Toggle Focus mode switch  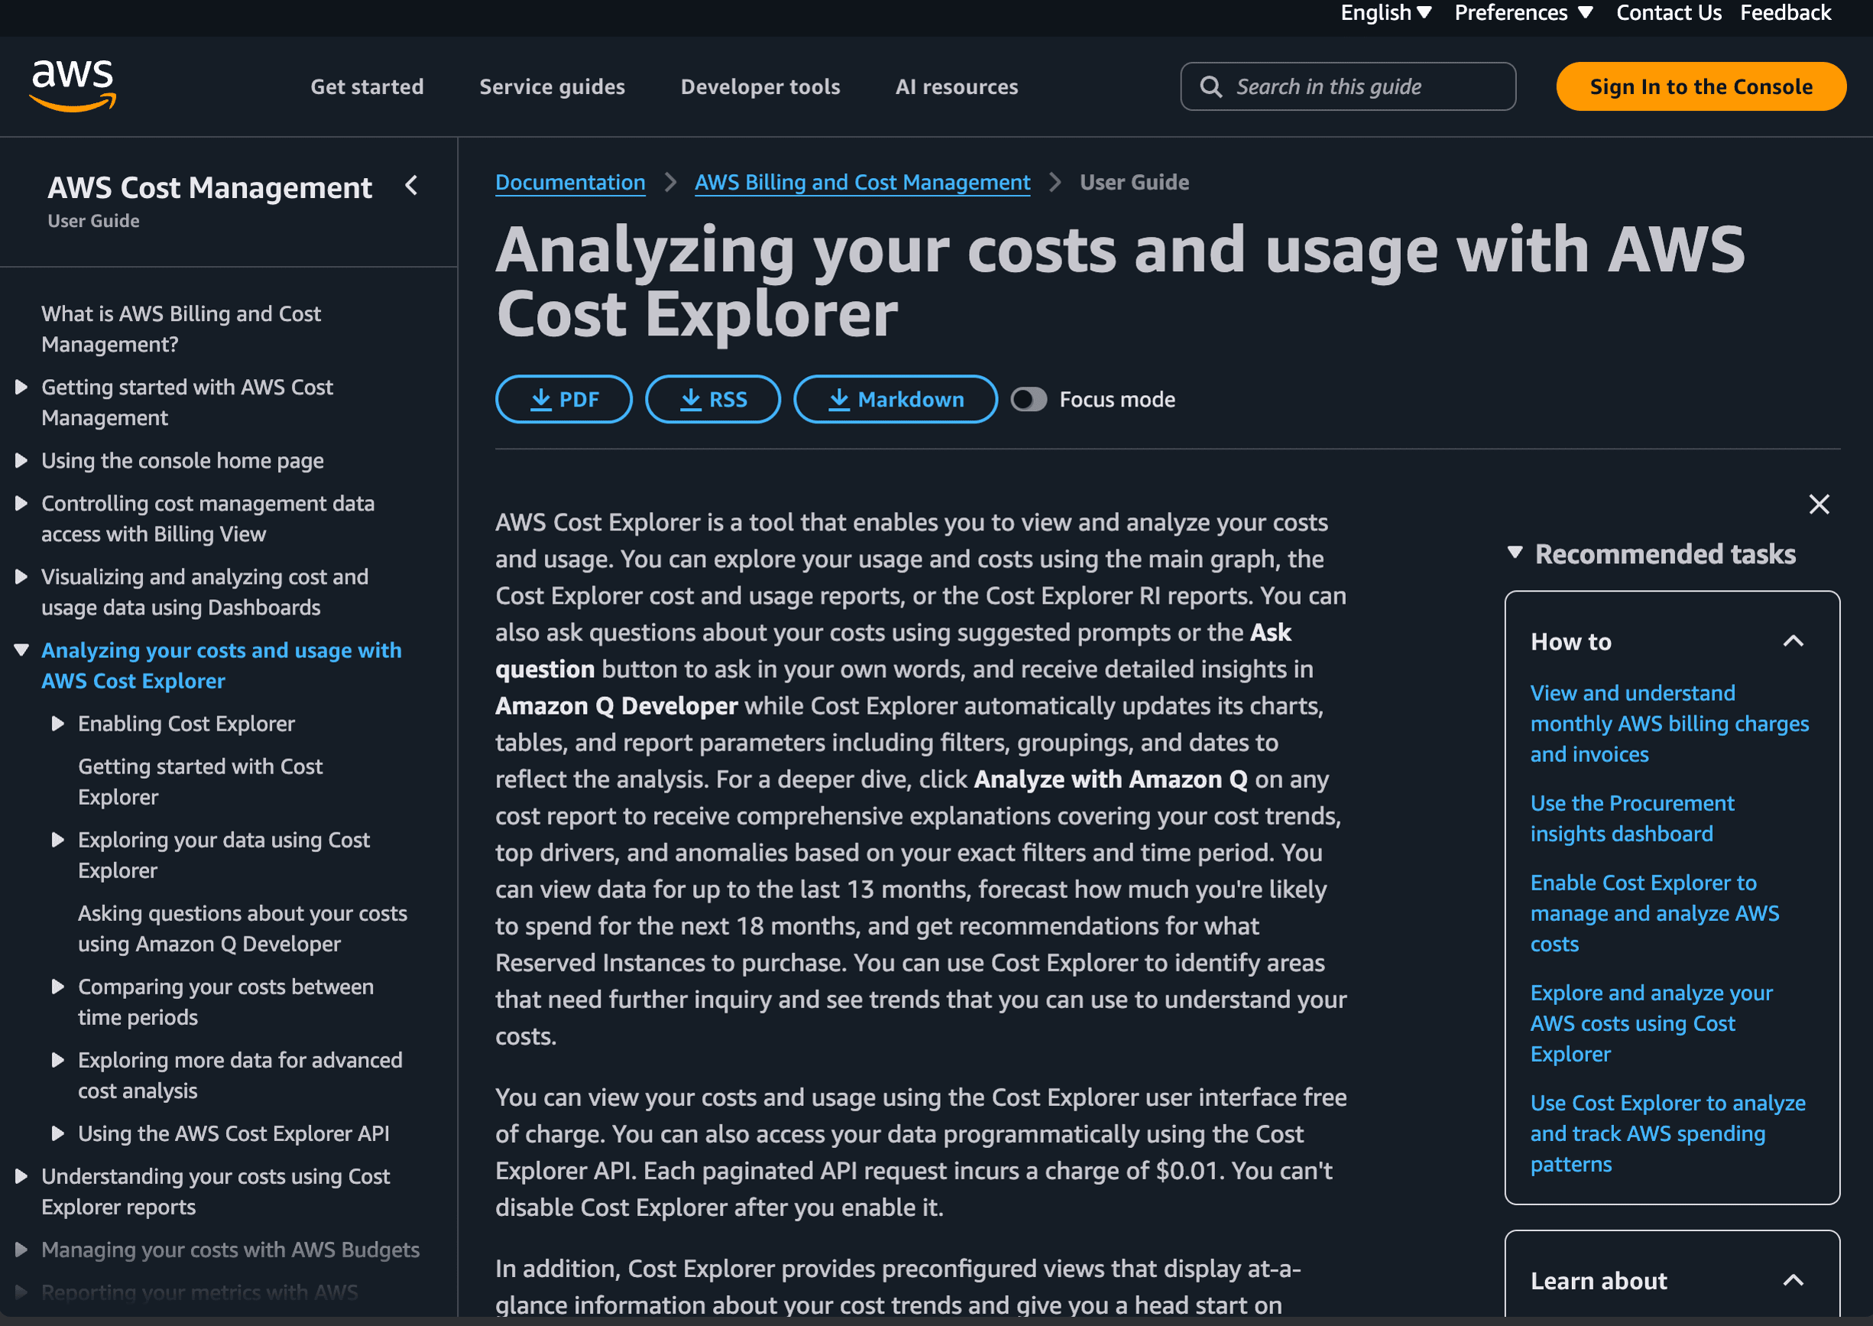click(1028, 399)
